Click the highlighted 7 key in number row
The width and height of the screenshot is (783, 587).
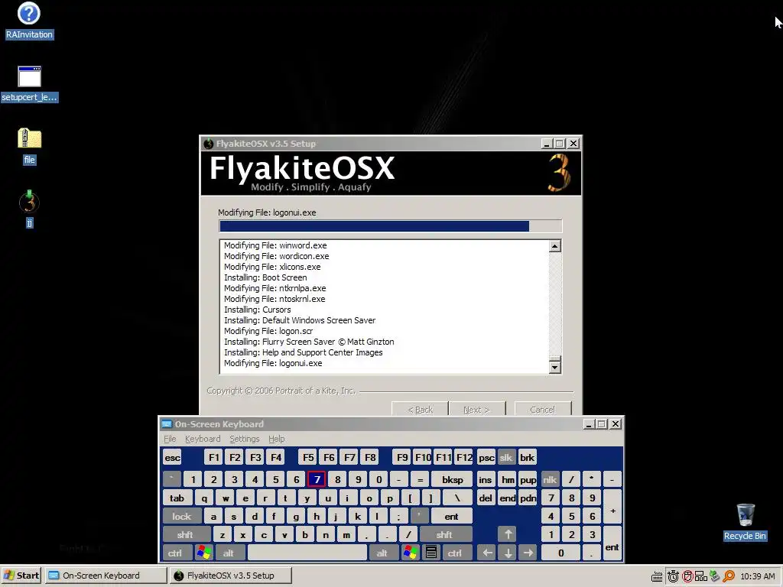point(317,480)
